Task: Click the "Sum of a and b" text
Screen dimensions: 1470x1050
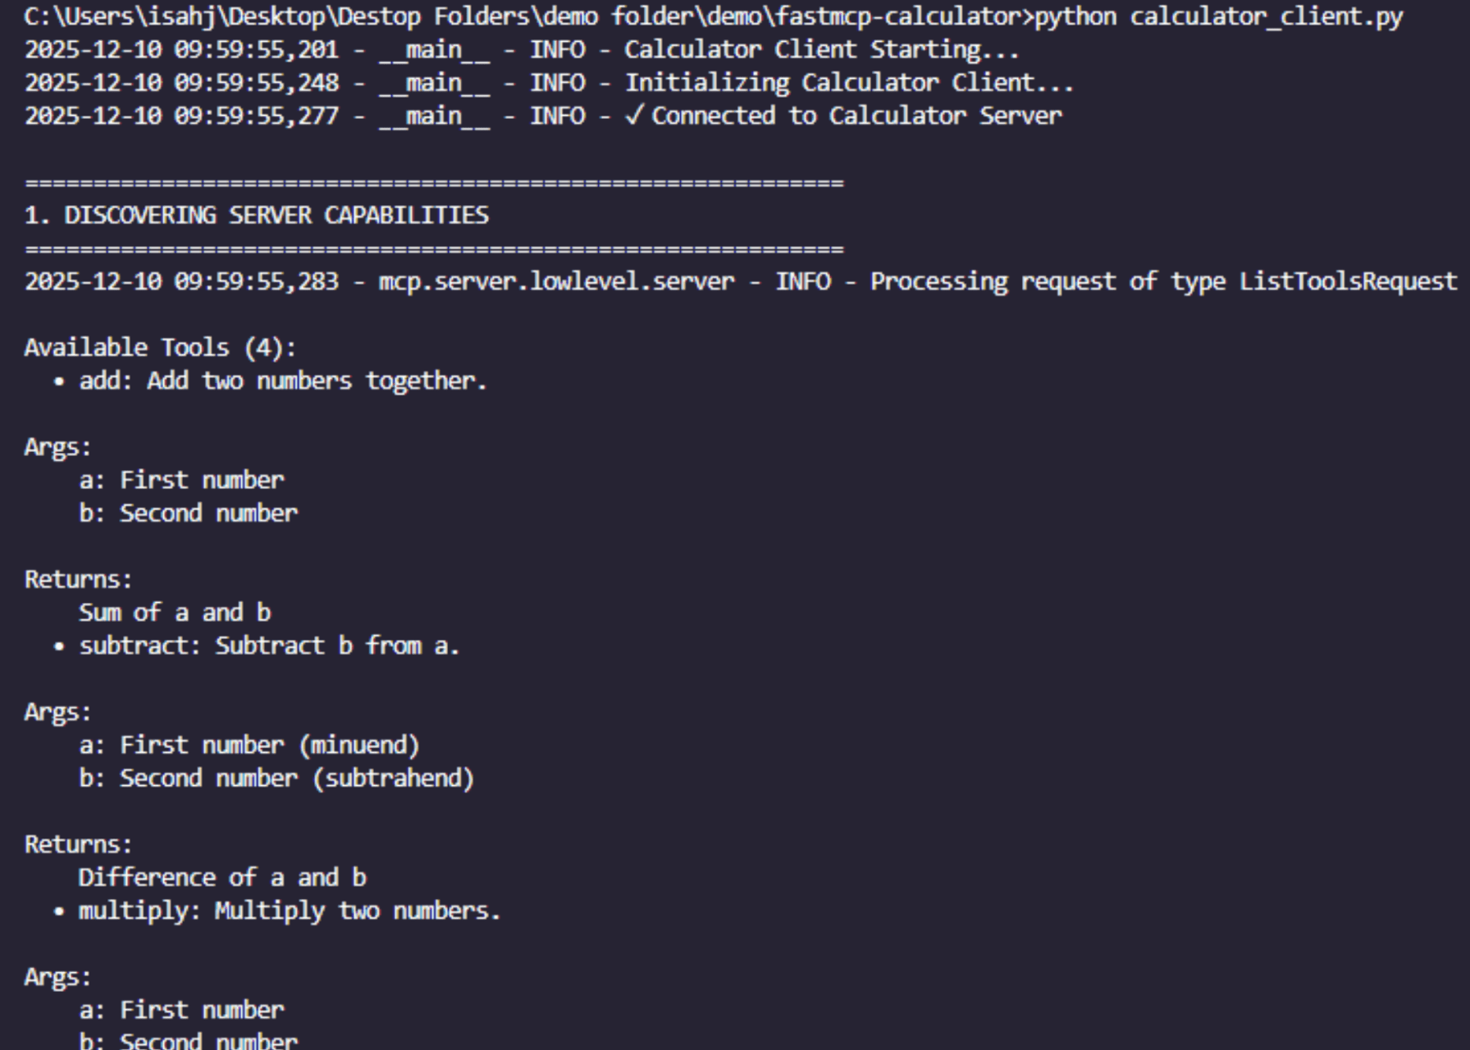Action: click(x=175, y=613)
